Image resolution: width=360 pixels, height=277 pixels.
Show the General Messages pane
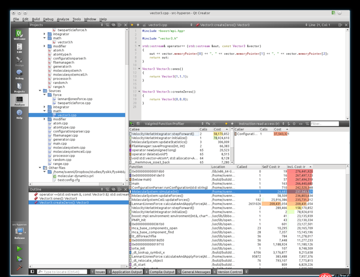tap(194, 272)
